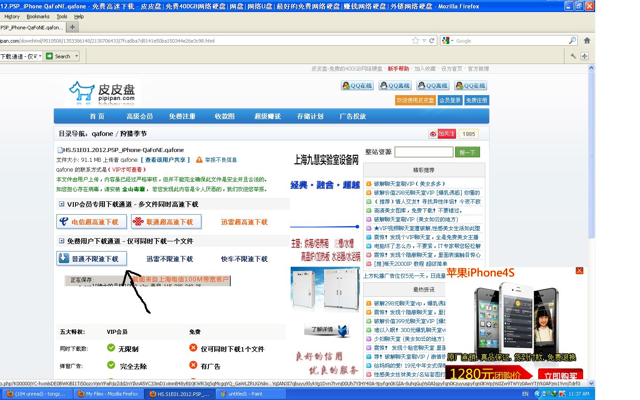Switch to the (184 unread) taskbar window
The width and height of the screenshot is (640, 400).
point(36,394)
